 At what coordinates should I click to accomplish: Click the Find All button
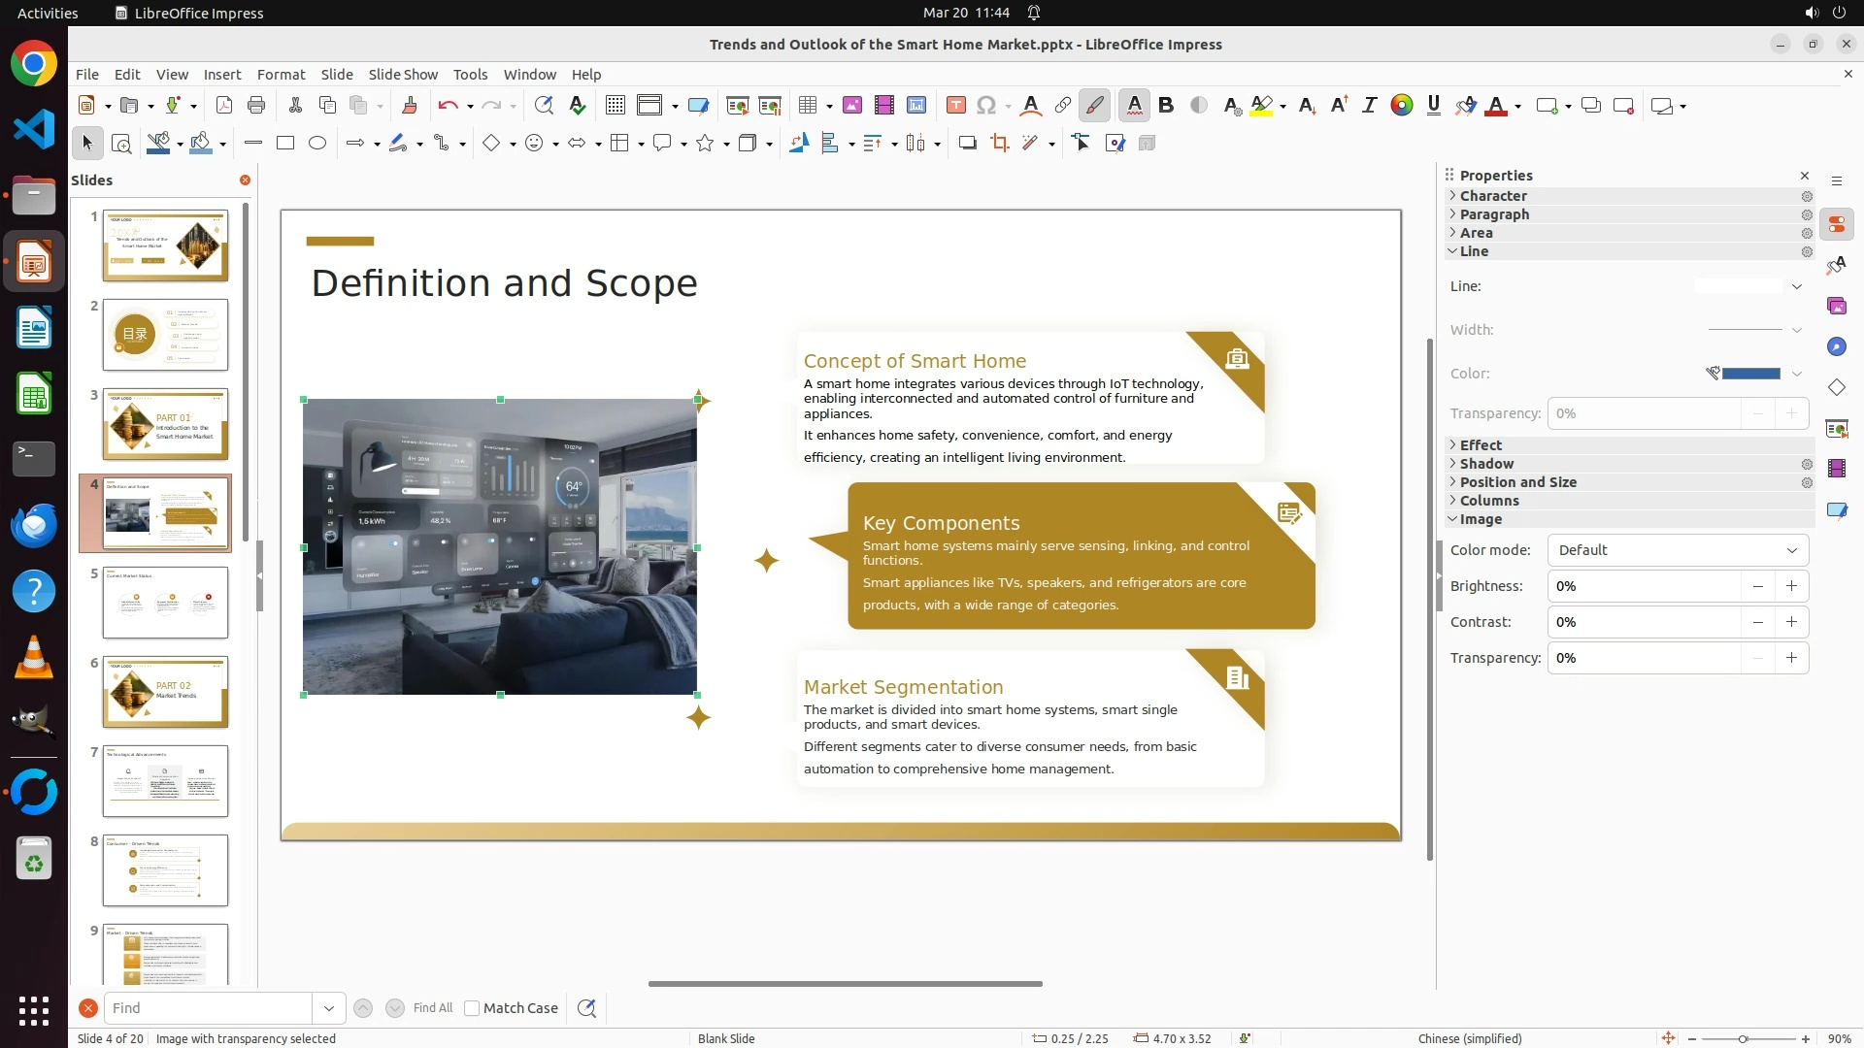[432, 1008]
